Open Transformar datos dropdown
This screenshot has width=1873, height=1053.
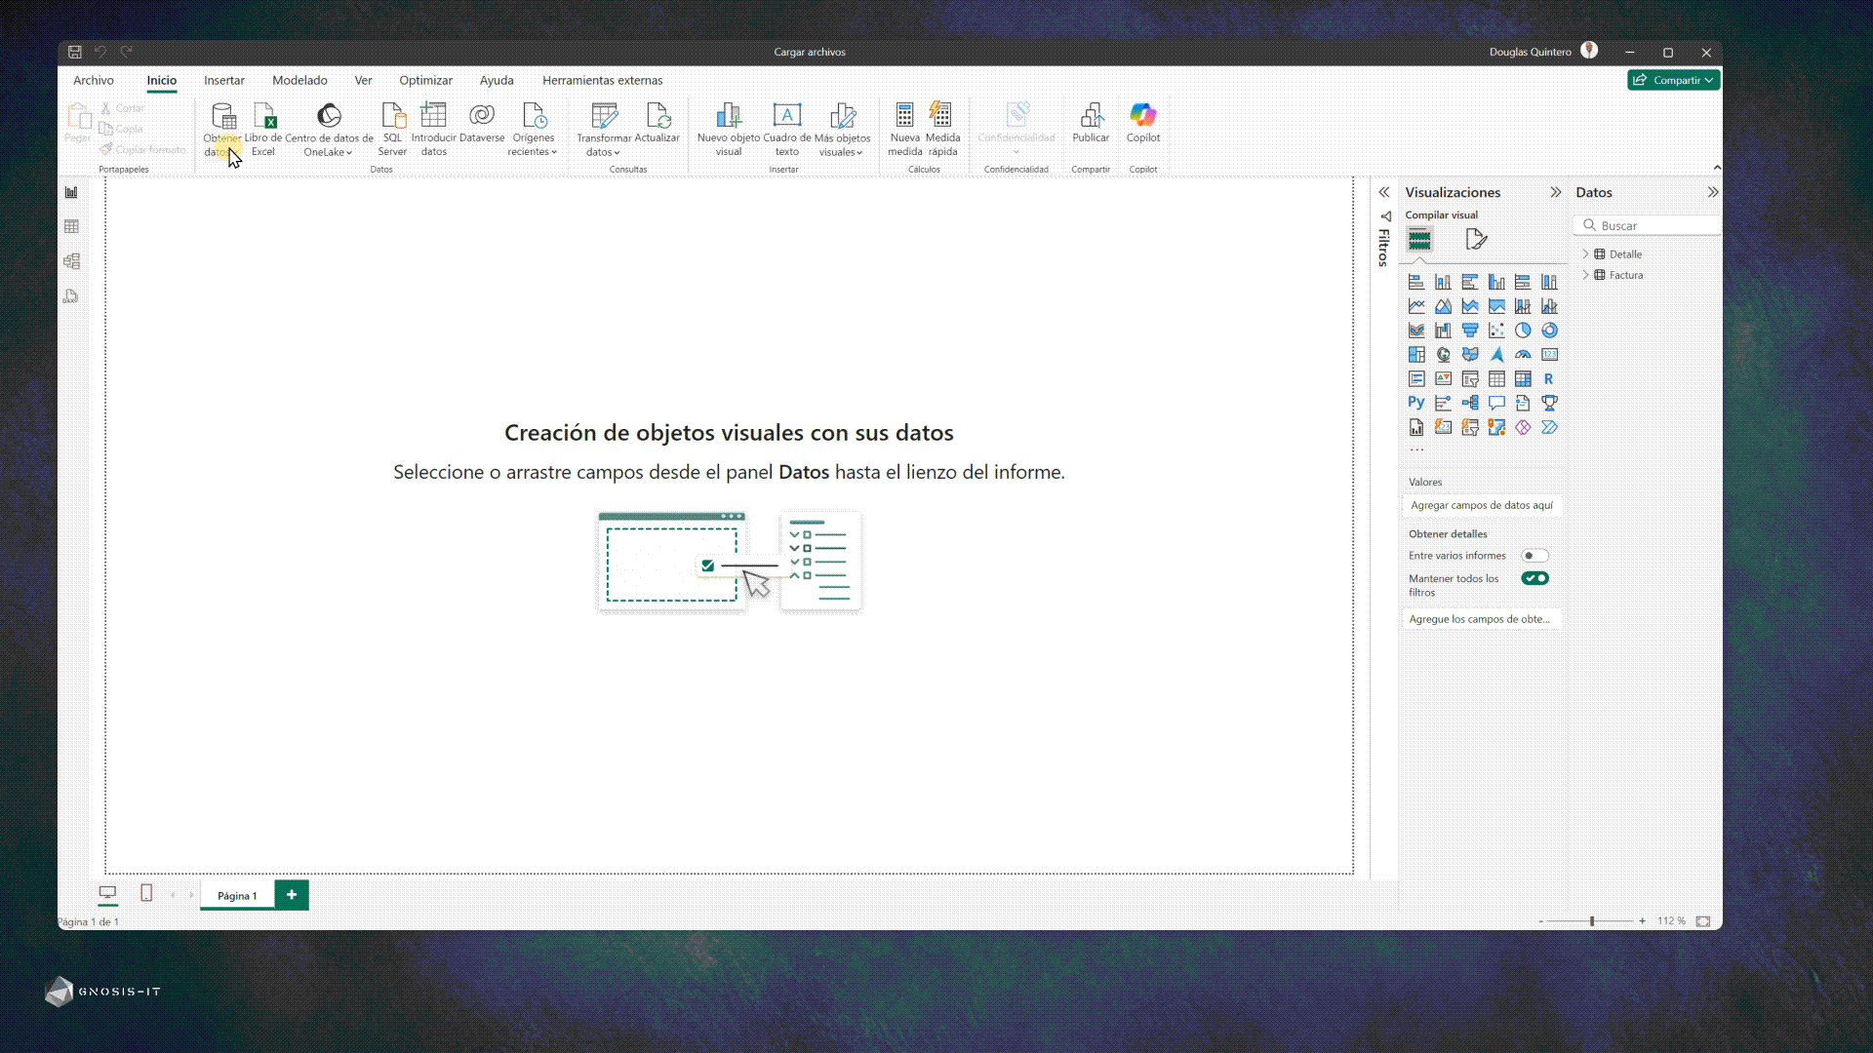(x=604, y=129)
